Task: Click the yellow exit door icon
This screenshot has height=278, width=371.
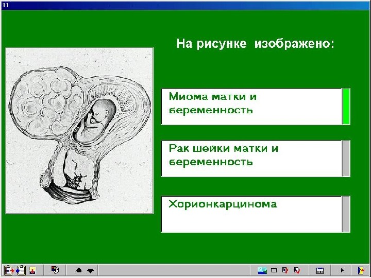Action: coord(361,270)
